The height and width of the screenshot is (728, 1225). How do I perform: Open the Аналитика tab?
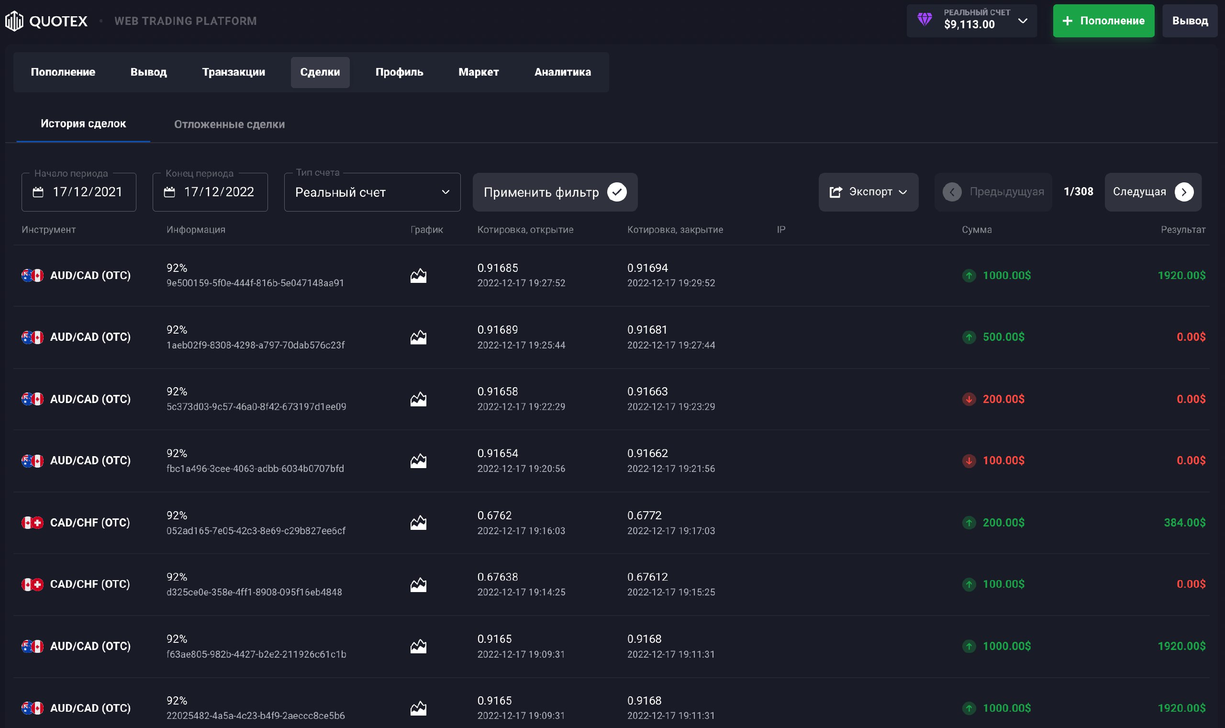[562, 72]
